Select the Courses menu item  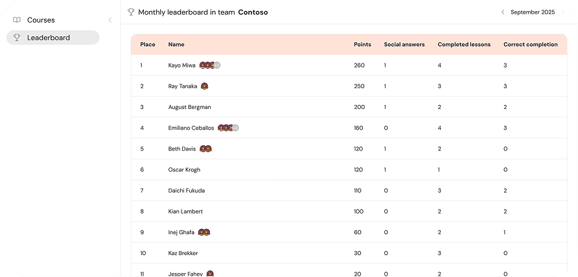click(x=41, y=20)
